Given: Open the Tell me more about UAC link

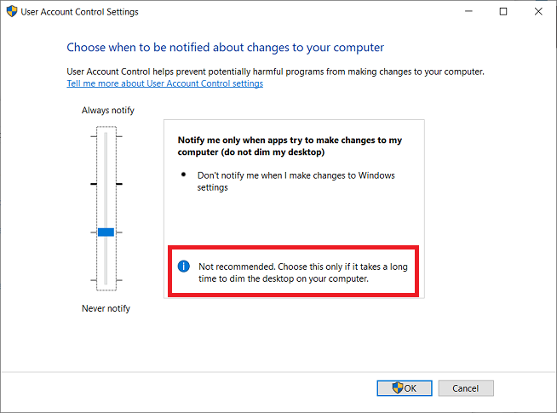Looking at the screenshot, I should tap(164, 83).
